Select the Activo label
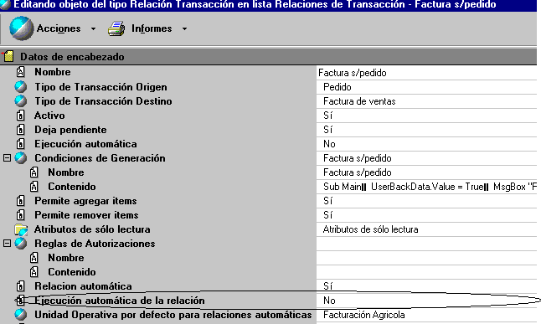This screenshot has width=541, height=324. click(49, 116)
